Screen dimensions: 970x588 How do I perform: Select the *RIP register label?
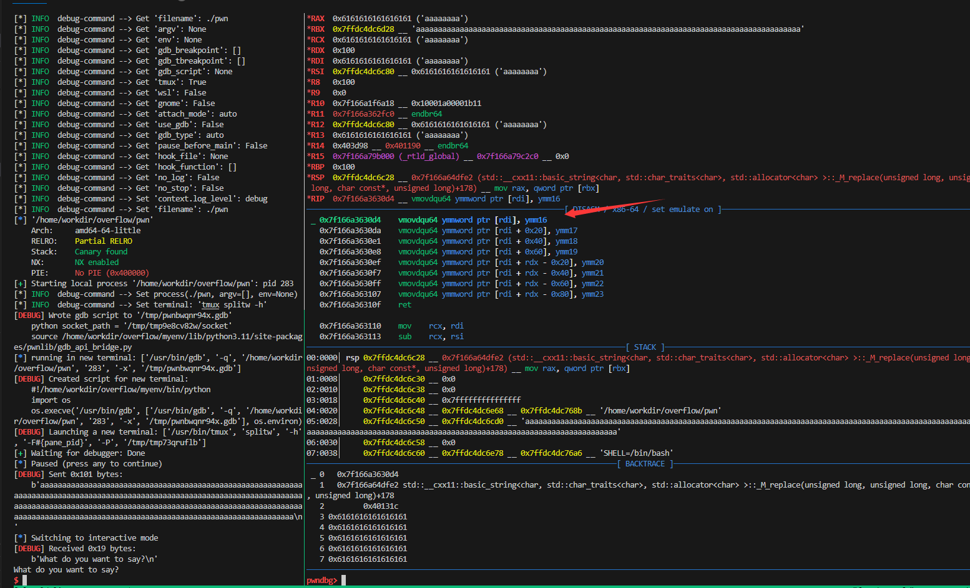[x=316, y=199]
